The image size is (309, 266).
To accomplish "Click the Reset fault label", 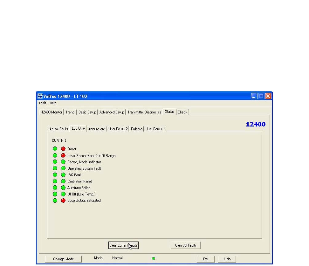I will click(x=72, y=149).
